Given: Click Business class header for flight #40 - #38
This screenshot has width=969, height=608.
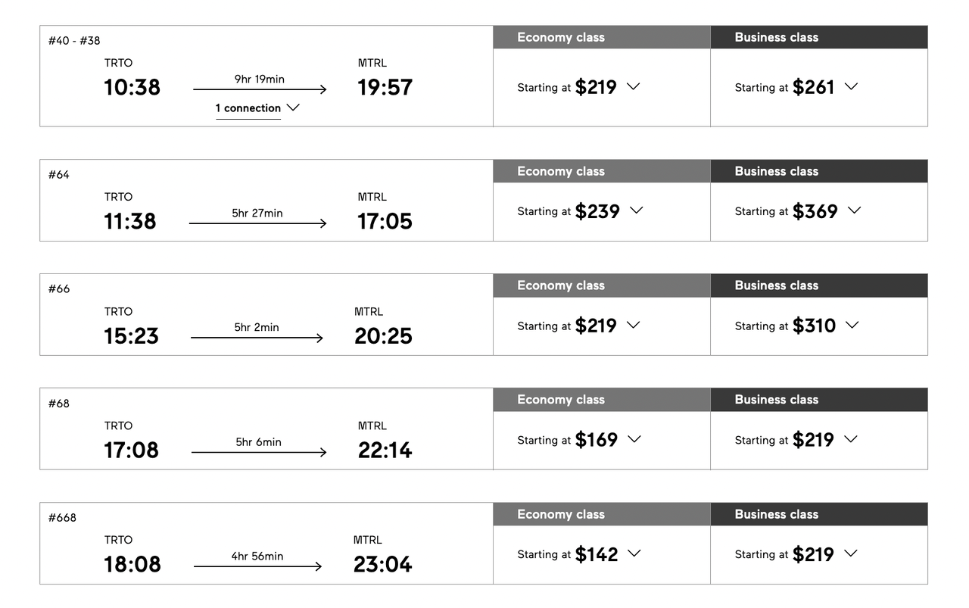Looking at the screenshot, I should (776, 37).
